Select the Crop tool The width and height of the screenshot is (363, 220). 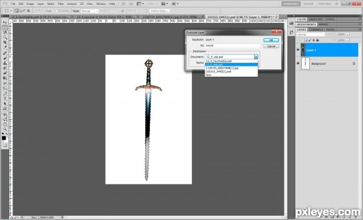point(5,42)
